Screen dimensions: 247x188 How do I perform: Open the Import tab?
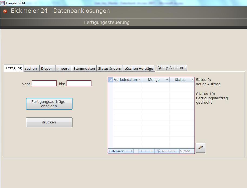pos(64,68)
